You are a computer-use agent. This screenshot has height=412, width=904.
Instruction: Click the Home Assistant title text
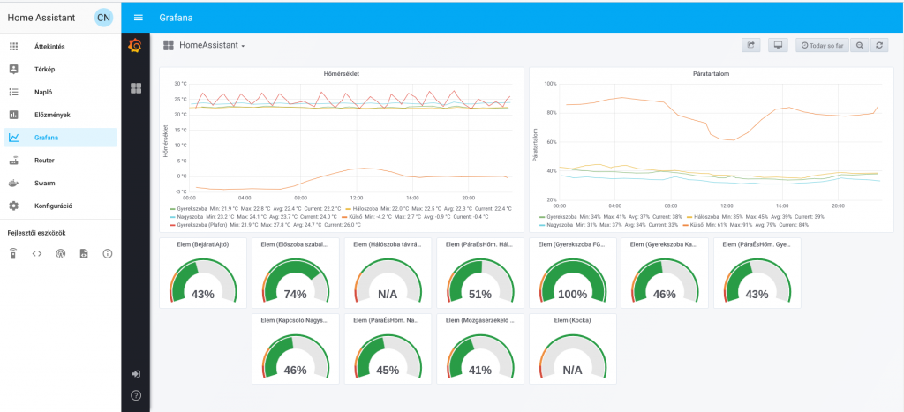pos(41,18)
